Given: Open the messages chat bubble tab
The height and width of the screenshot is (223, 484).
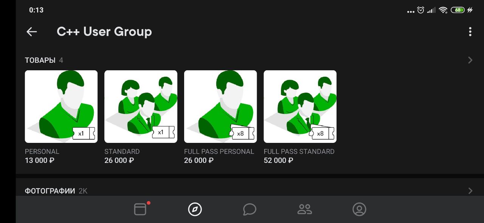Looking at the screenshot, I should tap(250, 209).
